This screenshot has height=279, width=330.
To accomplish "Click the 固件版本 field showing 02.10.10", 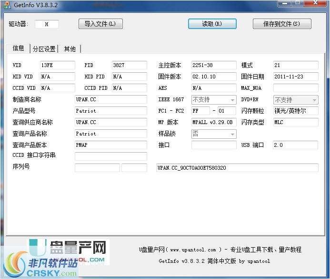I will coord(214,77).
